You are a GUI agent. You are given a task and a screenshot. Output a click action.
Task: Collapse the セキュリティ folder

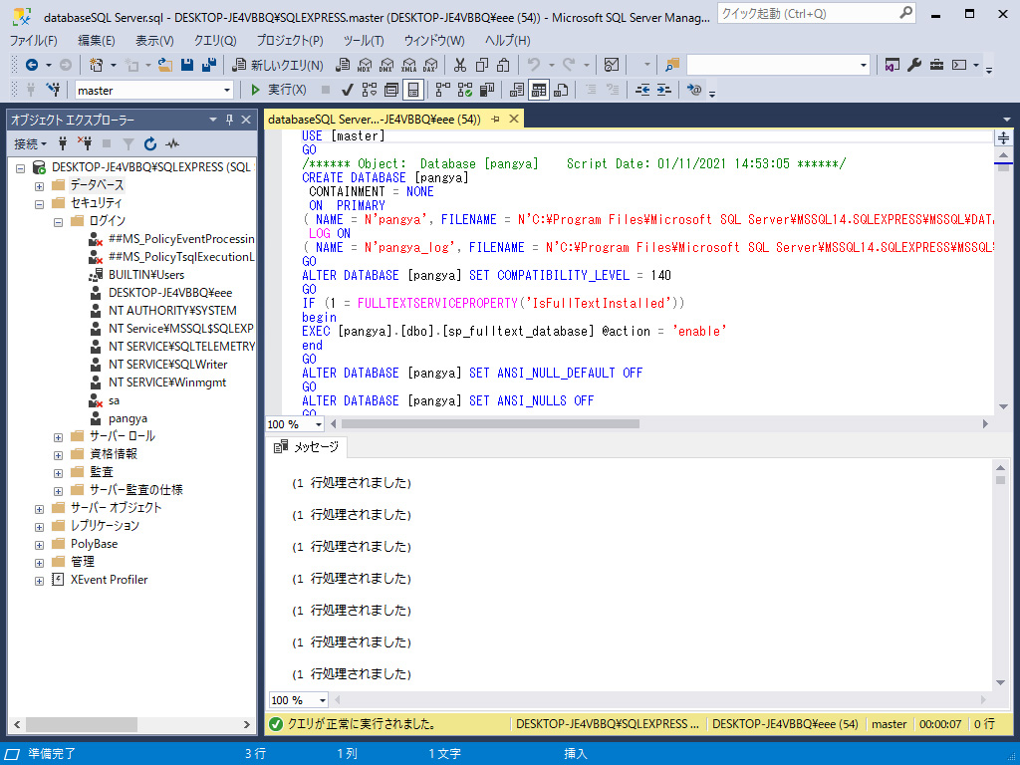coord(39,203)
